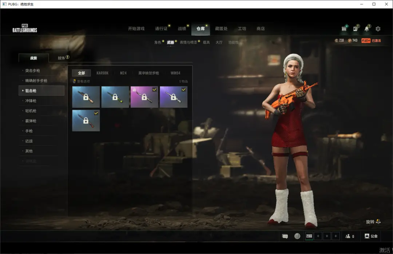This screenshot has width=393, height=254.
Task: Switch to the 载具 sub-tab
Action: 206,42
